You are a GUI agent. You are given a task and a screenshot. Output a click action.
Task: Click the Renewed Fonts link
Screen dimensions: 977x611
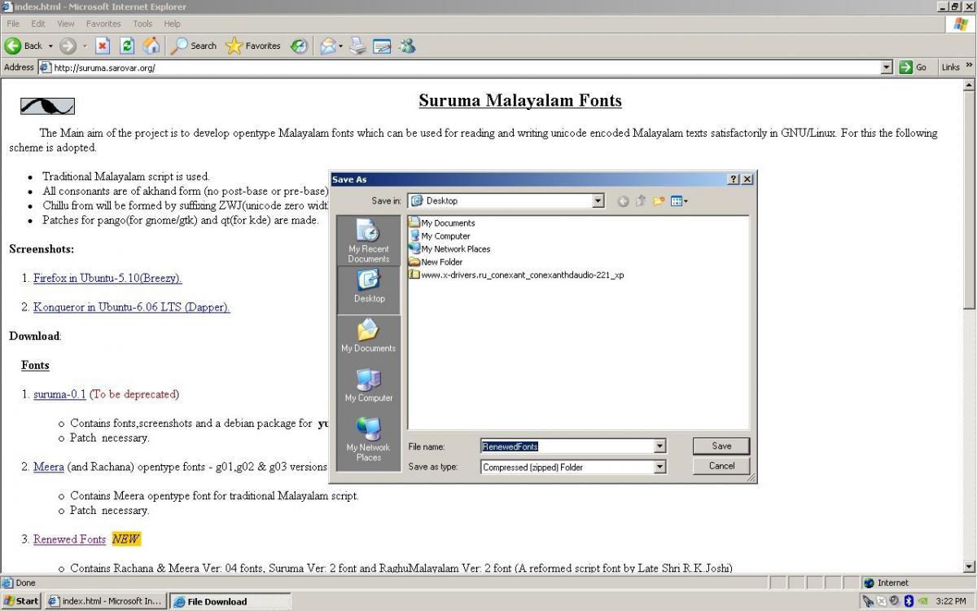click(x=69, y=539)
